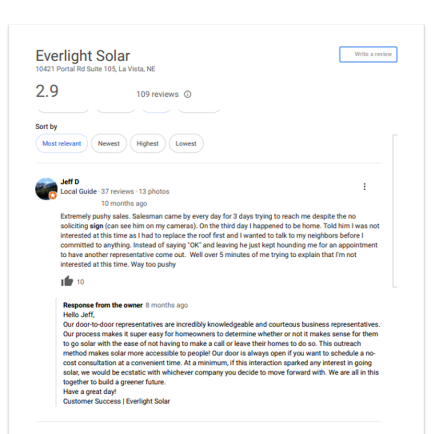Sort reviews by Highest rating
The height and width of the screenshot is (434, 431).
pyautogui.click(x=148, y=143)
